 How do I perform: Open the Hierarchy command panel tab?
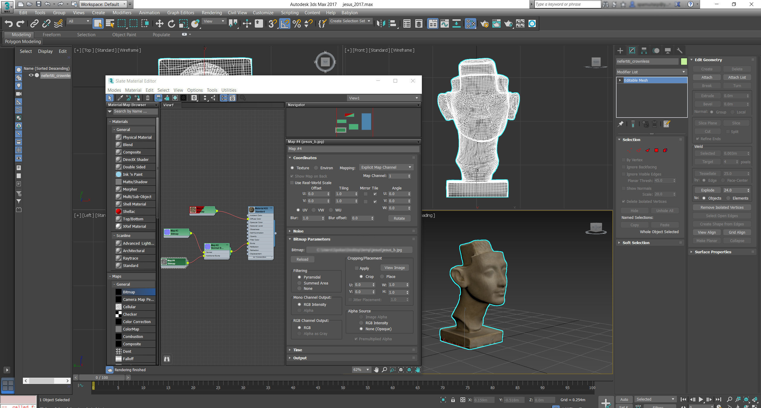click(x=644, y=50)
